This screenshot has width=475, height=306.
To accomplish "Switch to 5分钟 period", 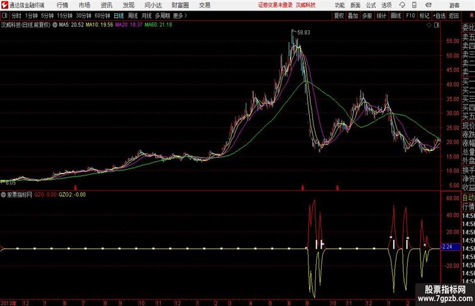I will (47, 16).
